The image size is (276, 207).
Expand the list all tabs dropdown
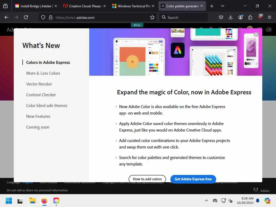(x=222, y=6)
